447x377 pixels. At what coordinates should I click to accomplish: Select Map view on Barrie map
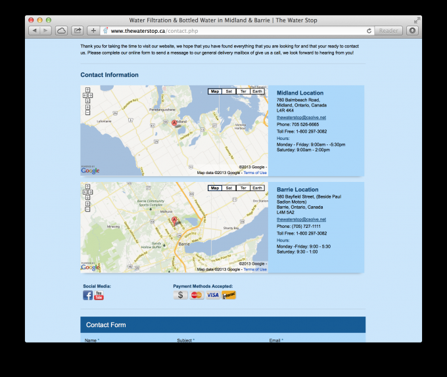[214, 188]
